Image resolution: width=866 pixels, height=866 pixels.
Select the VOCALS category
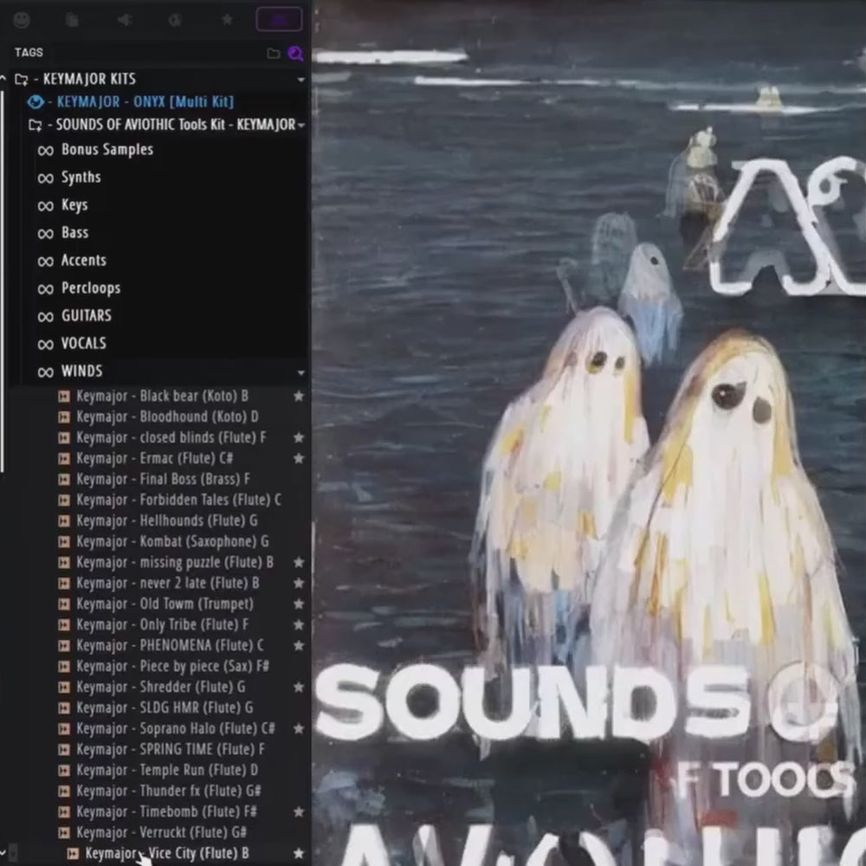point(83,344)
